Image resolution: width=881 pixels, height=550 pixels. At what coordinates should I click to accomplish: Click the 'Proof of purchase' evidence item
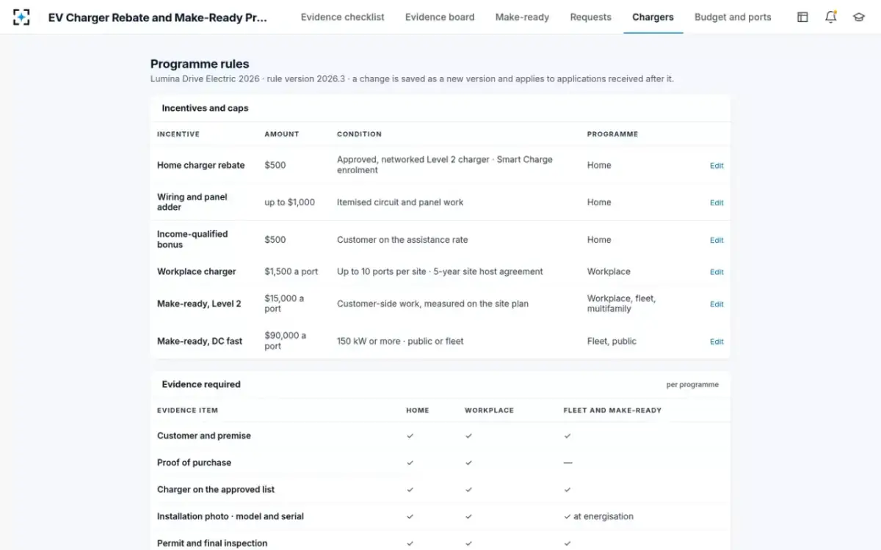point(194,463)
